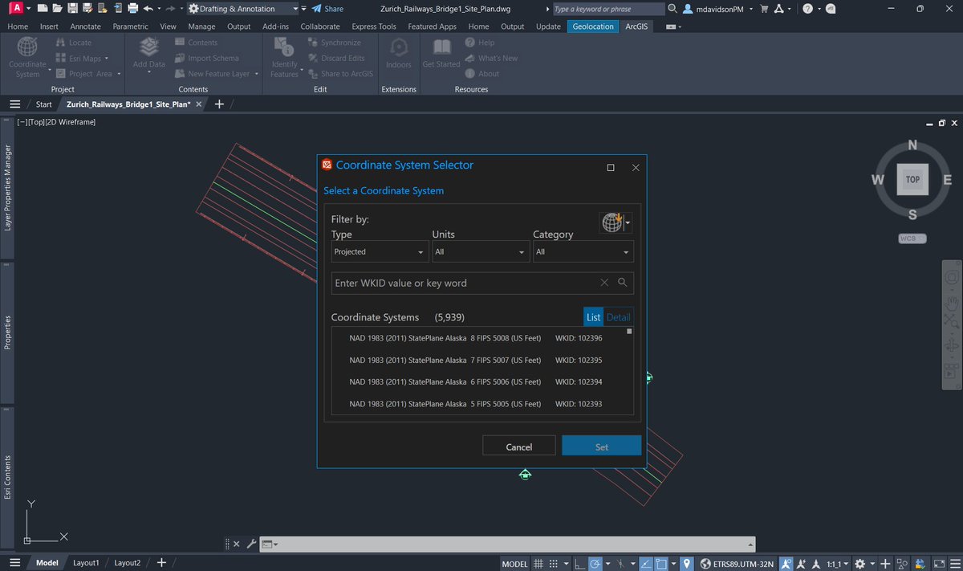963x571 pixels.
Task: Click the workspace switching gear icon
Action: (x=859, y=564)
